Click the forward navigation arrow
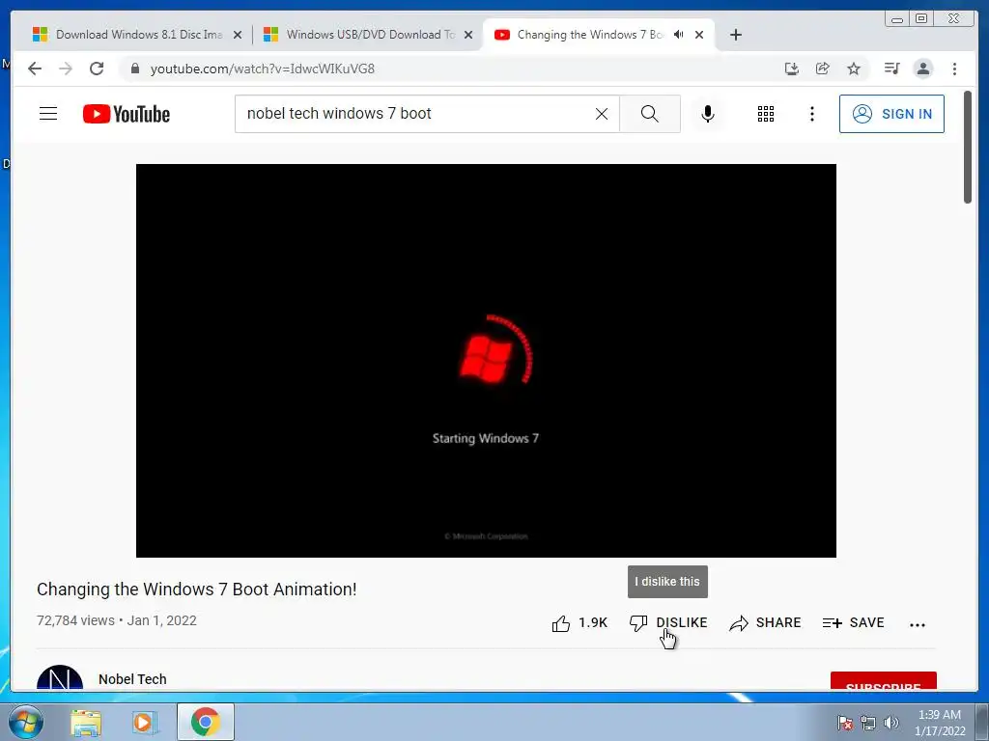Viewport: 989px width, 741px height. click(x=66, y=69)
